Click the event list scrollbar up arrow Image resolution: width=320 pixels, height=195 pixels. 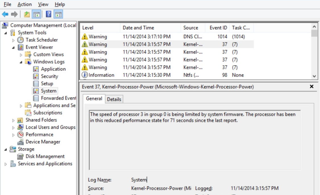(314, 26)
